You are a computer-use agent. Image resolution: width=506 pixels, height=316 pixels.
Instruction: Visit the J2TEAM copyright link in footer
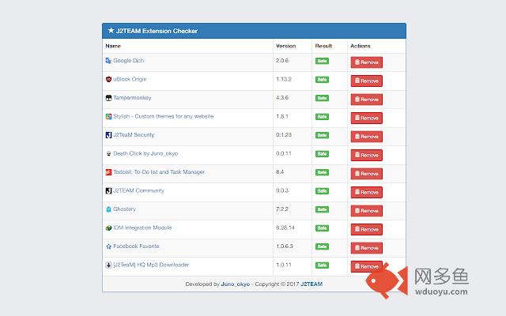click(x=311, y=284)
